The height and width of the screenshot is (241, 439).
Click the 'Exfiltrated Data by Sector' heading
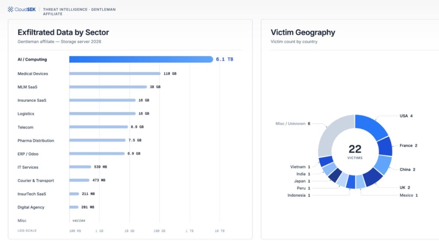63,33
